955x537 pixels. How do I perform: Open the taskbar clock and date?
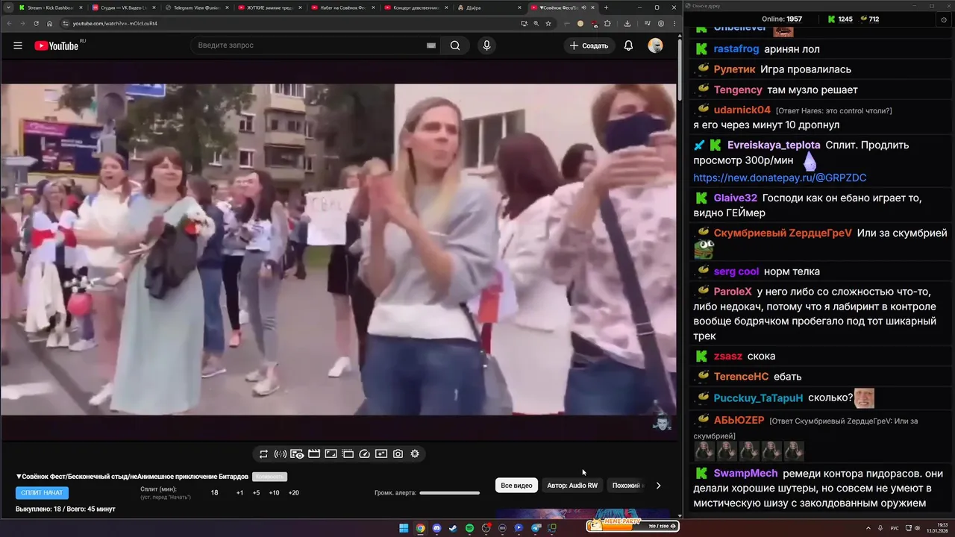pos(937,528)
